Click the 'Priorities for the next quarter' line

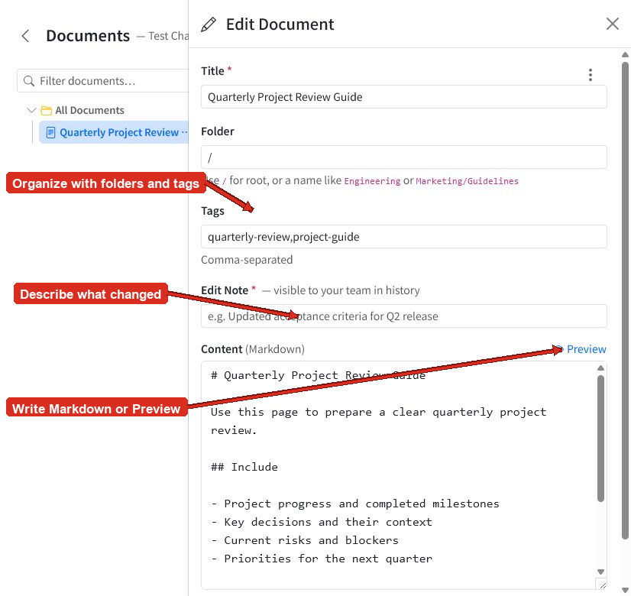(x=322, y=559)
